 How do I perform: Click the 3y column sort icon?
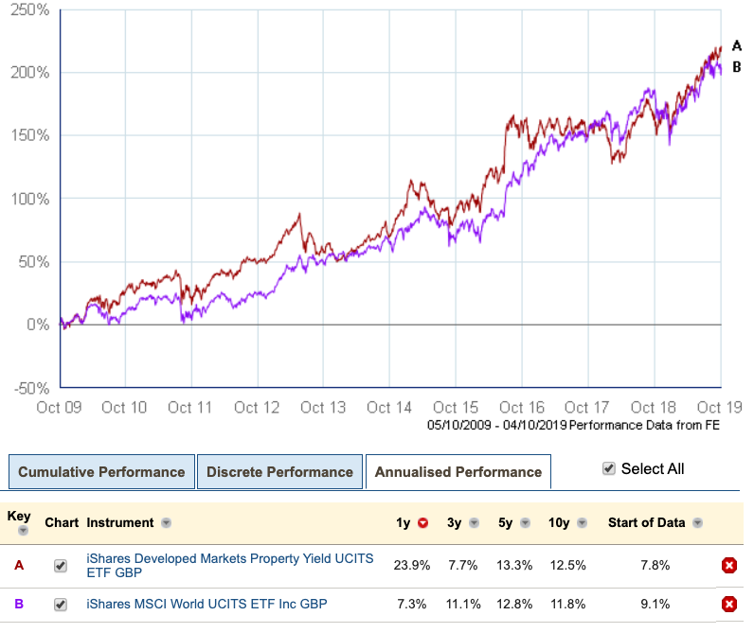tap(474, 523)
